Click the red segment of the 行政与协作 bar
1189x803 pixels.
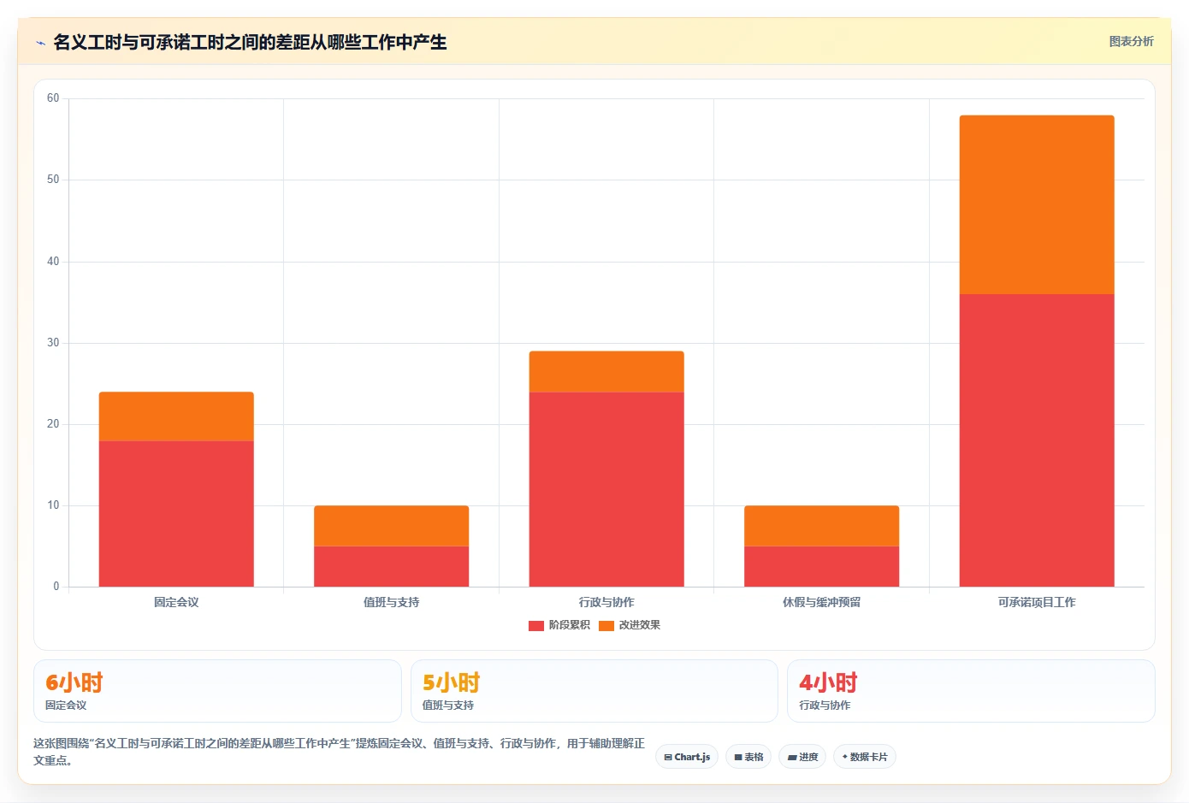(606, 489)
